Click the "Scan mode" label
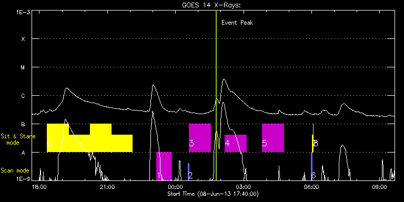The height and width of the screenshot is (202, 404). 15,170
